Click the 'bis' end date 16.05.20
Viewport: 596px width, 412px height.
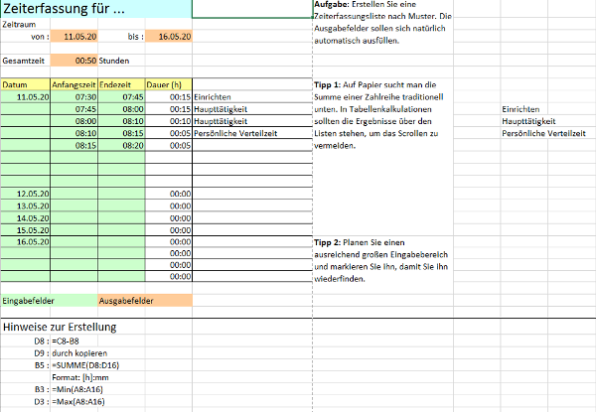click(169, 36)
